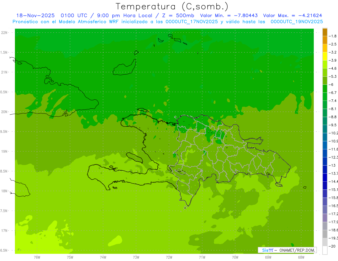The image size is (338, 261).
Task: Click the 'SisTT - ONAMET/REP.DOM.' credit label
Action: pos(287,250)
